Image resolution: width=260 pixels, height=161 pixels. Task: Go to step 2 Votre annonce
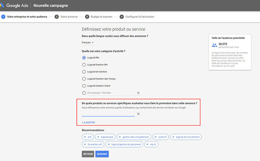pos(66,17)
